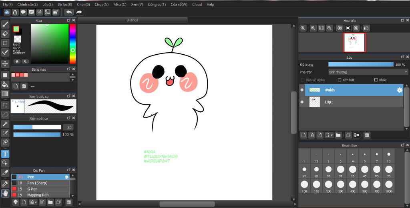Delete palette color with trash icon
Image resolution: width=410 pixels, height=208 pixels.
pyautogui.click(x=24, y=86)
